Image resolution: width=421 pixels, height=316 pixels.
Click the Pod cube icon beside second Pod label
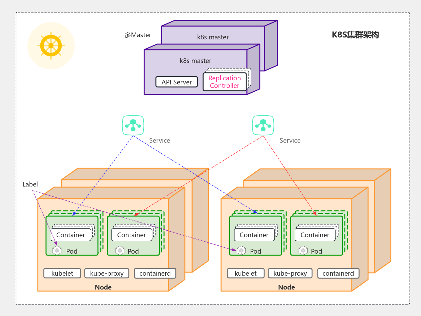point(120,250)
